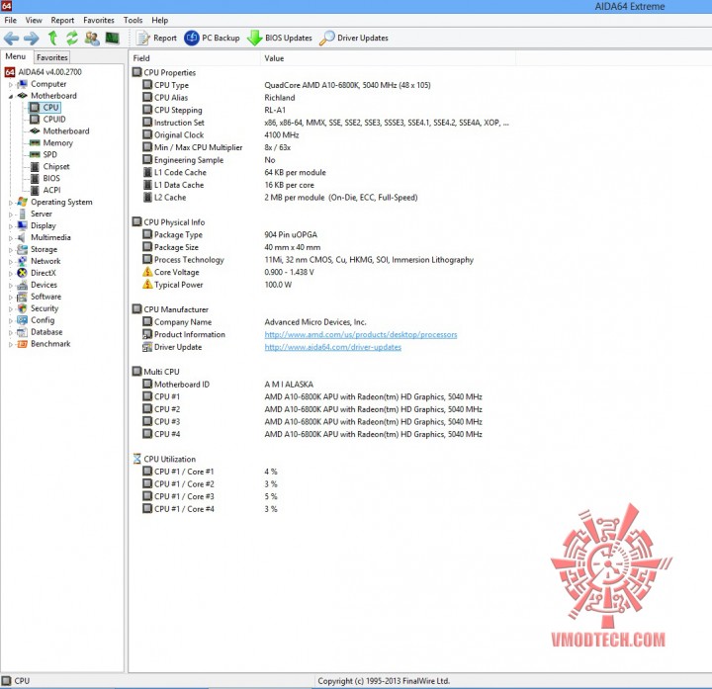Open the green monitor icon in the toolbar
Image resolution: width=712 pixels, height=689 pixels.
pyautogui.click(x=112, y=39)
